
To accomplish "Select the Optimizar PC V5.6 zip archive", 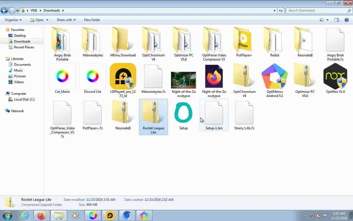I will click(305, 81).
